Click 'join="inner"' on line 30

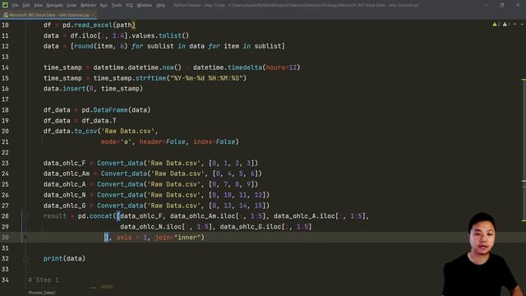[178, 238]
